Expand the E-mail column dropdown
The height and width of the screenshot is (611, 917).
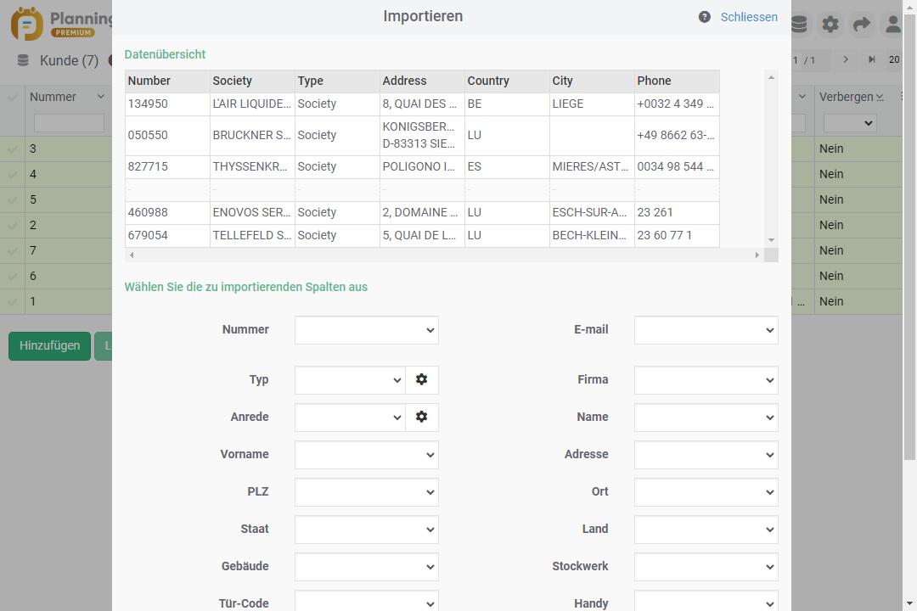pos(706,330)
